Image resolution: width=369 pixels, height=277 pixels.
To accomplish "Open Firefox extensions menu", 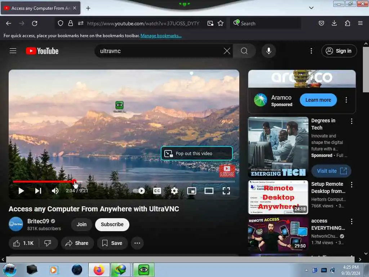I will pos(347,23).
